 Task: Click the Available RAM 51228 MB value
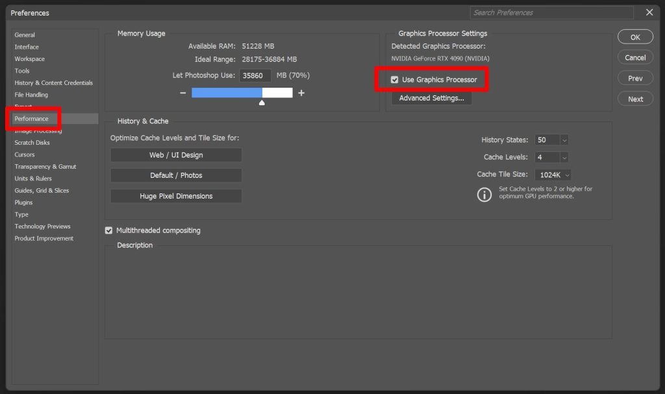tap(258, 46)
